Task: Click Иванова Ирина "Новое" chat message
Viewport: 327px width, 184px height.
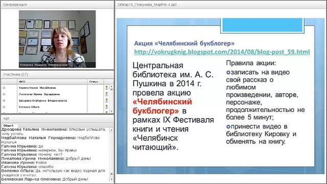Action: point(24,163)
